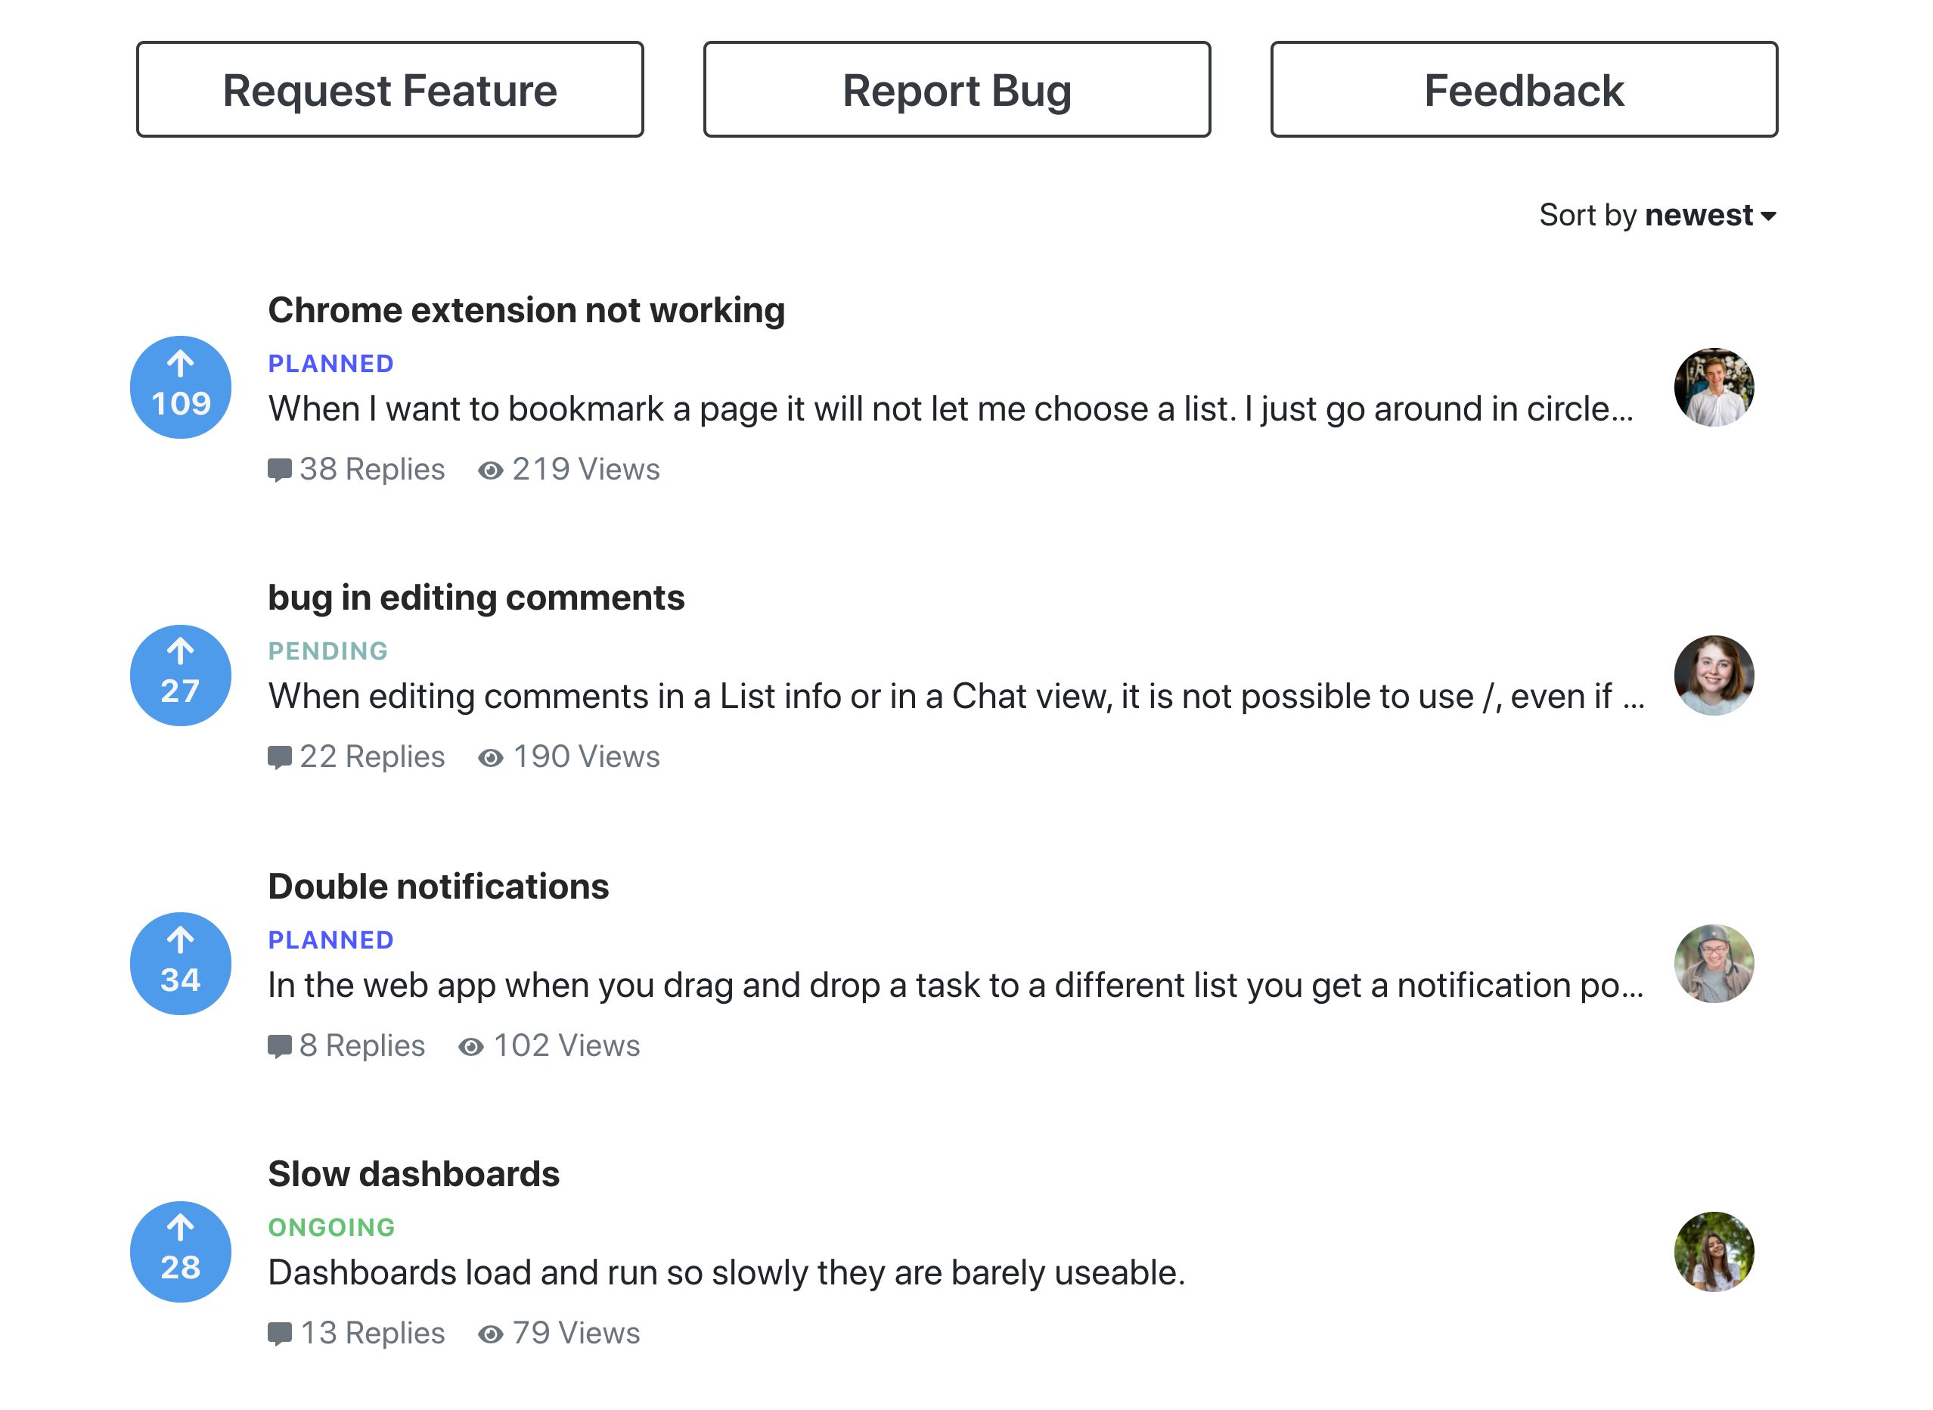Click the Report Bug button
1933x1410 pixels.
pyautogui.click(x=957, y=89)
